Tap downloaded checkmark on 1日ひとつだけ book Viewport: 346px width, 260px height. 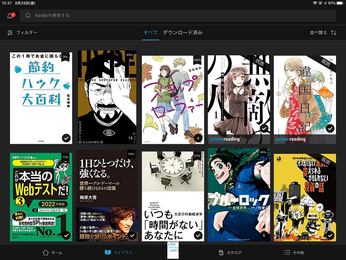pyautogui.click(x=132, y=235)
